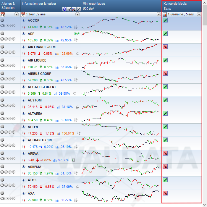Click the scrollbar down arrow
Image resolution: width=207 pixels, height=207 pixels.
205,205
